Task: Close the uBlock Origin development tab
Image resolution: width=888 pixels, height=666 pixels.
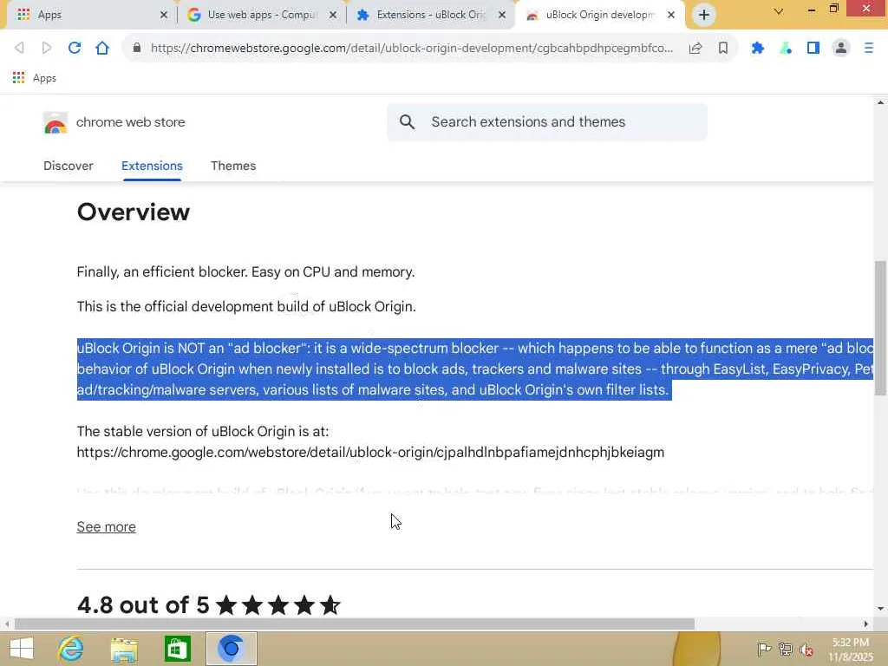Action: coord(671,15)
